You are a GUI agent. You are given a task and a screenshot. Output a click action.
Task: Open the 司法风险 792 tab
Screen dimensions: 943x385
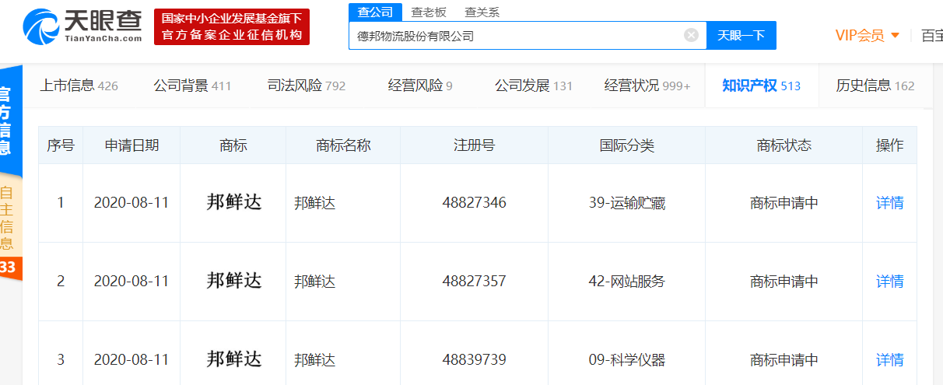pyautogui.click(x=306, y=86)
